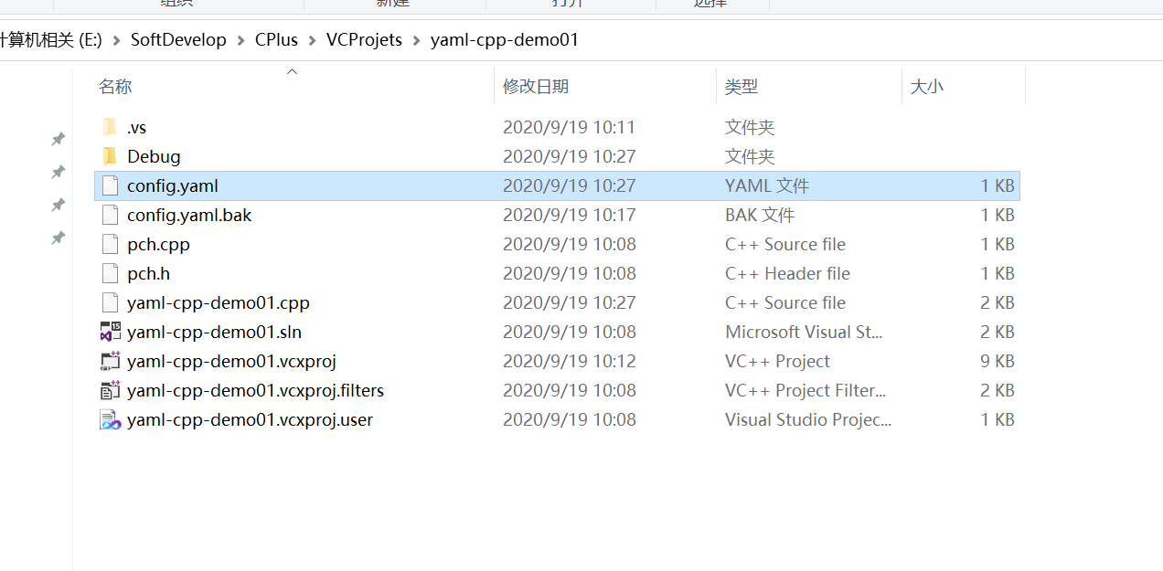
Task: Open the .vs folder icon
Action: pyautogui.click(x=110, y=127)
